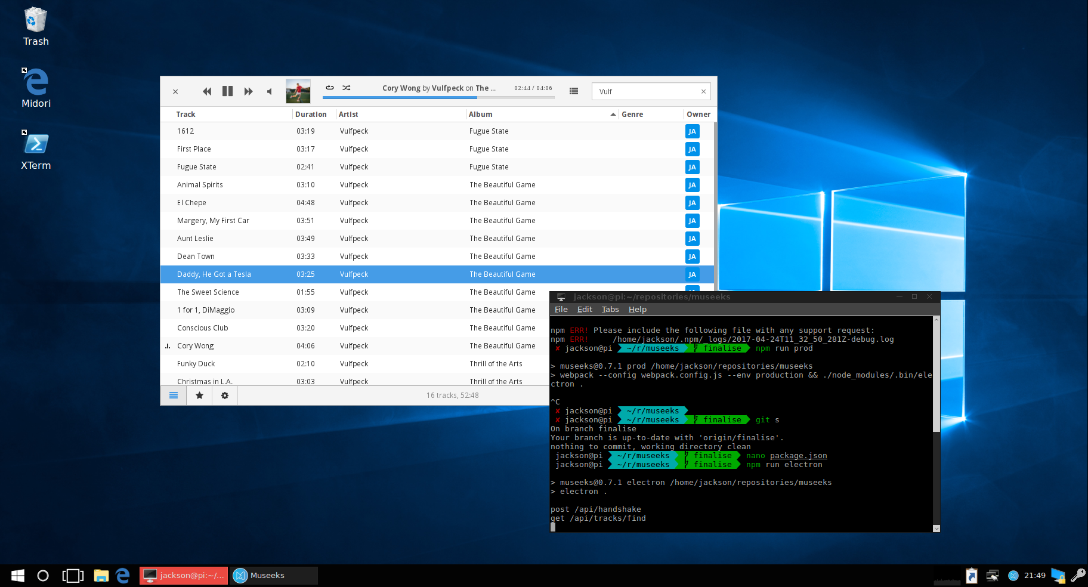Open the Midori desktop shortcut

pos(36,88)
